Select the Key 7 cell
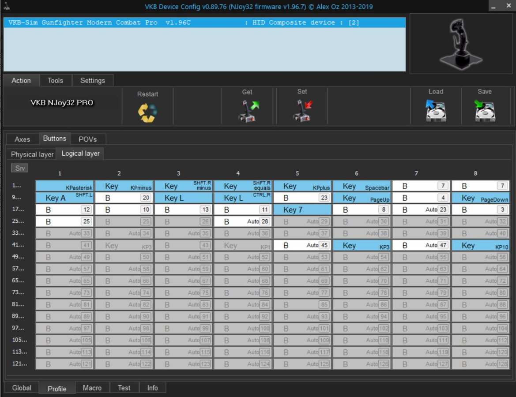Image resolution: width=516 pixels, height=397 pixels. [x=302, y=210]
